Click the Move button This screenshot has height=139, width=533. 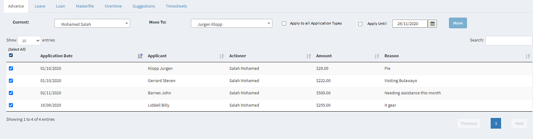click(458, 23)
